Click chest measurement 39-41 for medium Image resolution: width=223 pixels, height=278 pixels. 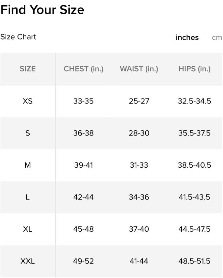pos(83,165)
